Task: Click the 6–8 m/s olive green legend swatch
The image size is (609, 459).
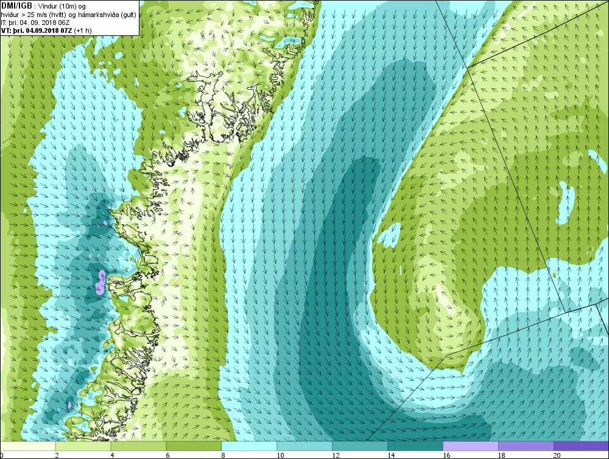Action: 194,446
